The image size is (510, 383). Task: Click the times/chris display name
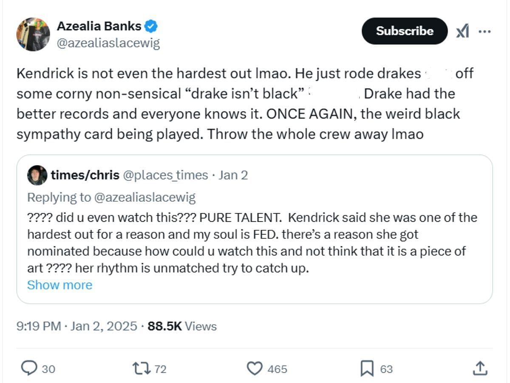click(85, 175)
